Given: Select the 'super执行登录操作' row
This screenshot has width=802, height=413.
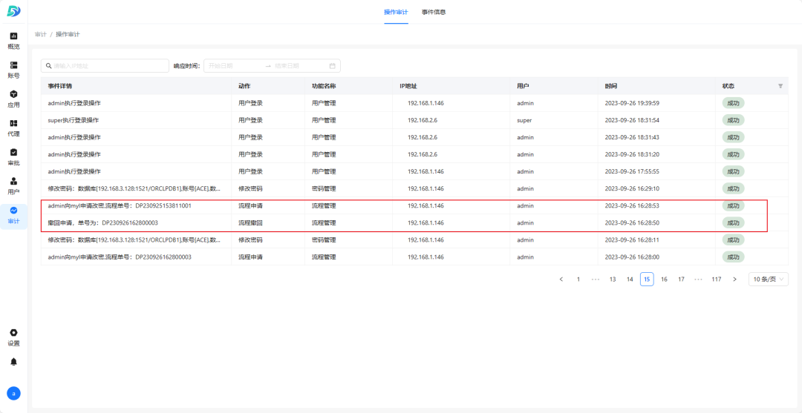Looking at the screenshot, I should (x=415, y=120).
